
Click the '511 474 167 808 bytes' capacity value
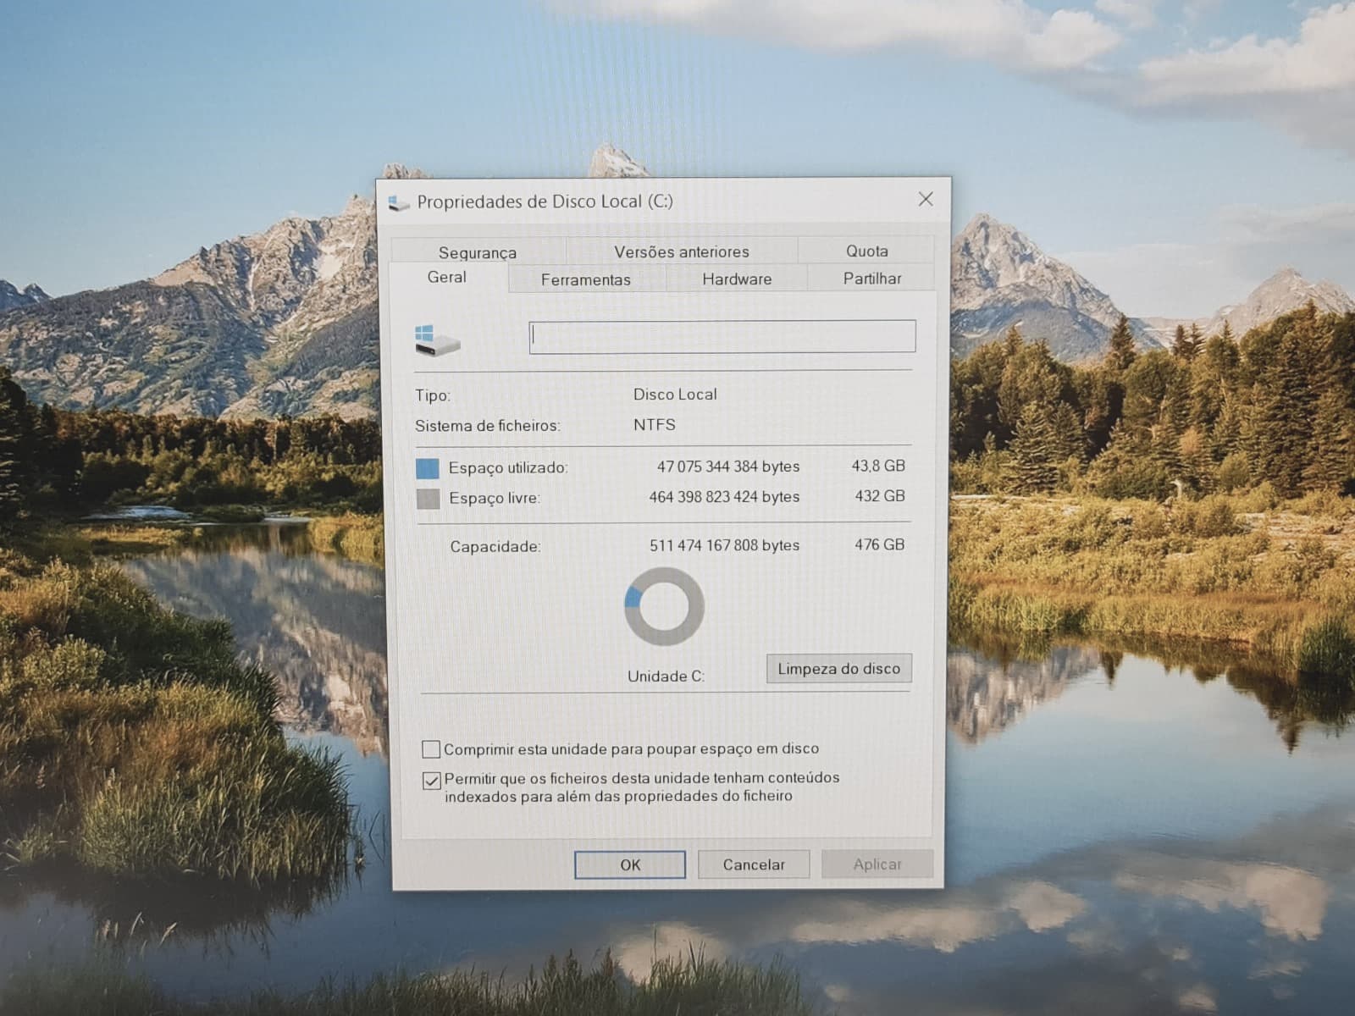click(724, 545)
